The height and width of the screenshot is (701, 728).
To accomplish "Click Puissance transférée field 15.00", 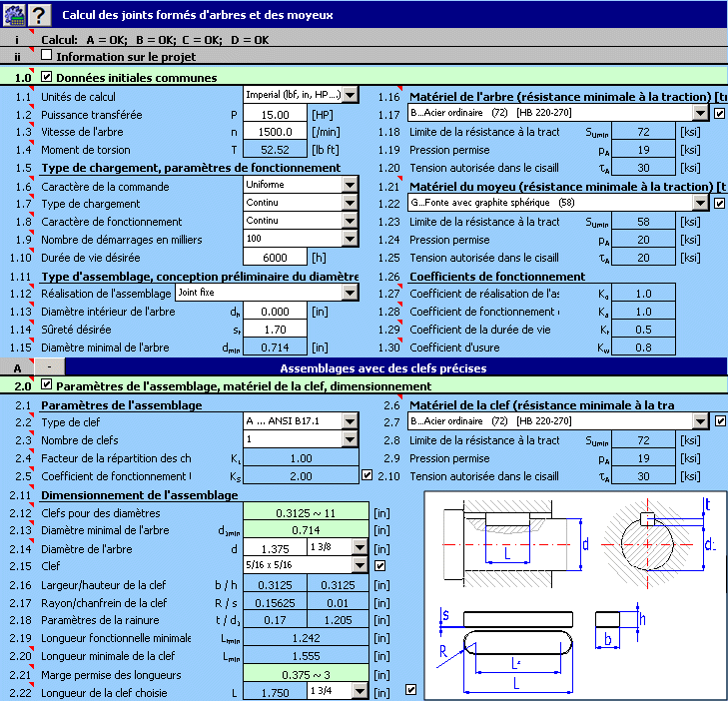I will coord(275,115).
